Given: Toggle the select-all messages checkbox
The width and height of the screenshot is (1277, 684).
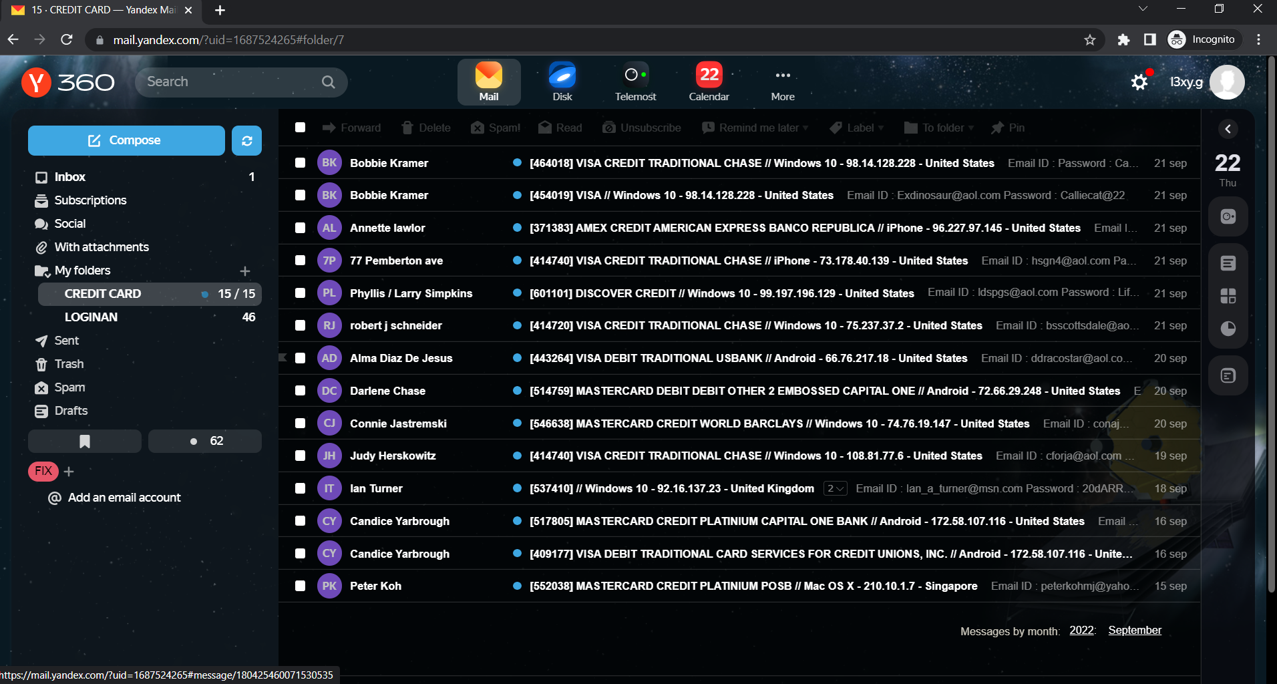Looking at the screenshot, I should pos(301,128).
